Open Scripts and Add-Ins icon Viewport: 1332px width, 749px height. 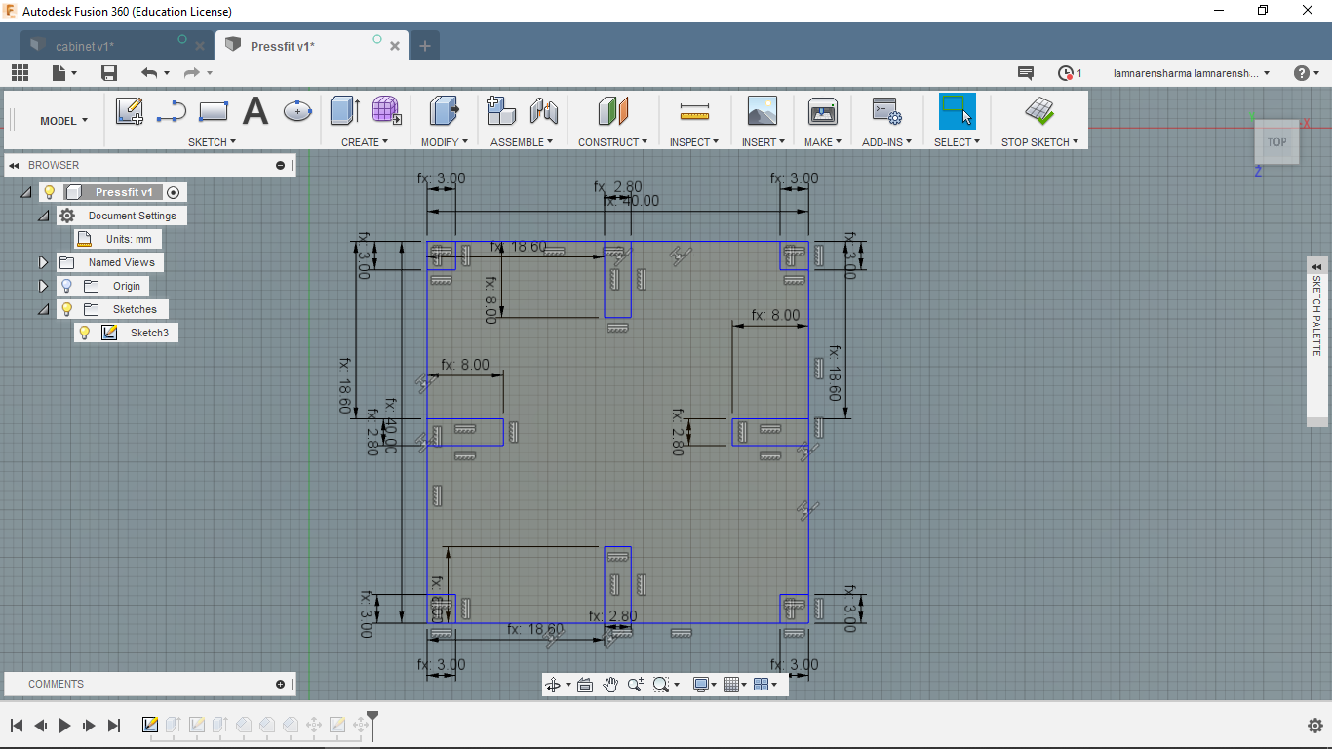885,110
